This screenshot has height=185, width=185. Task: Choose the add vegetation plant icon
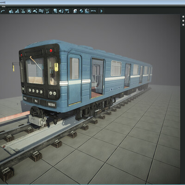[x=23, y=11]
